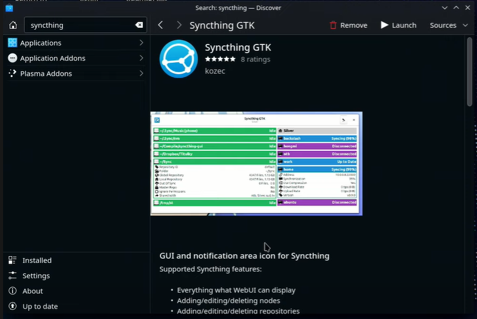Open the Application Addons category
The width and height of the screenshot is (477, 319).
click(x=76, y=58)
